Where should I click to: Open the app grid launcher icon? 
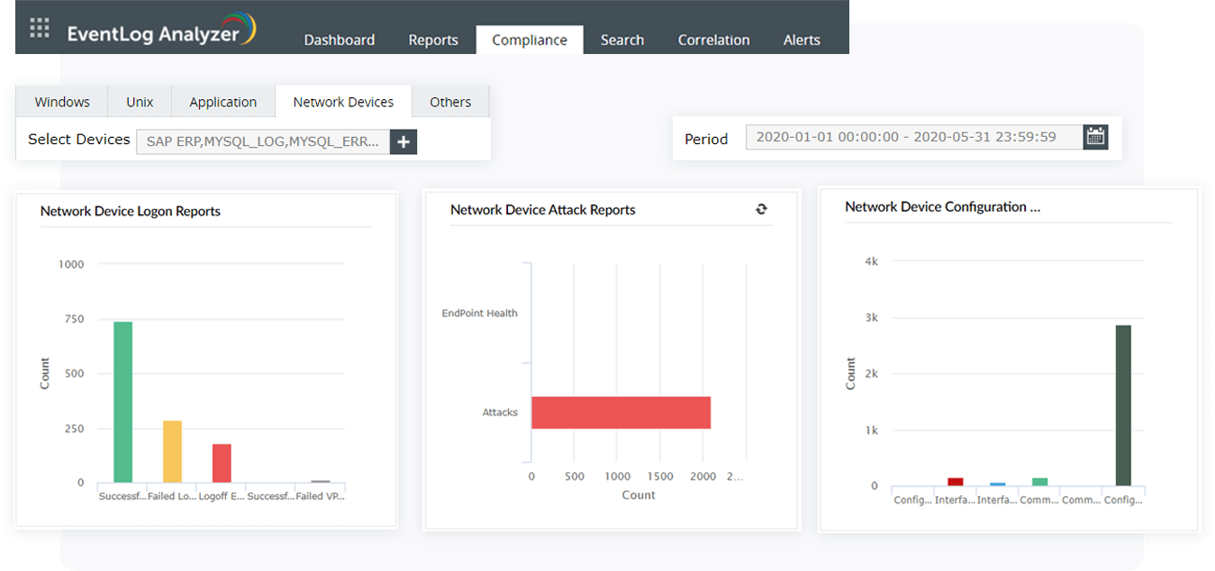coord(40,29)
